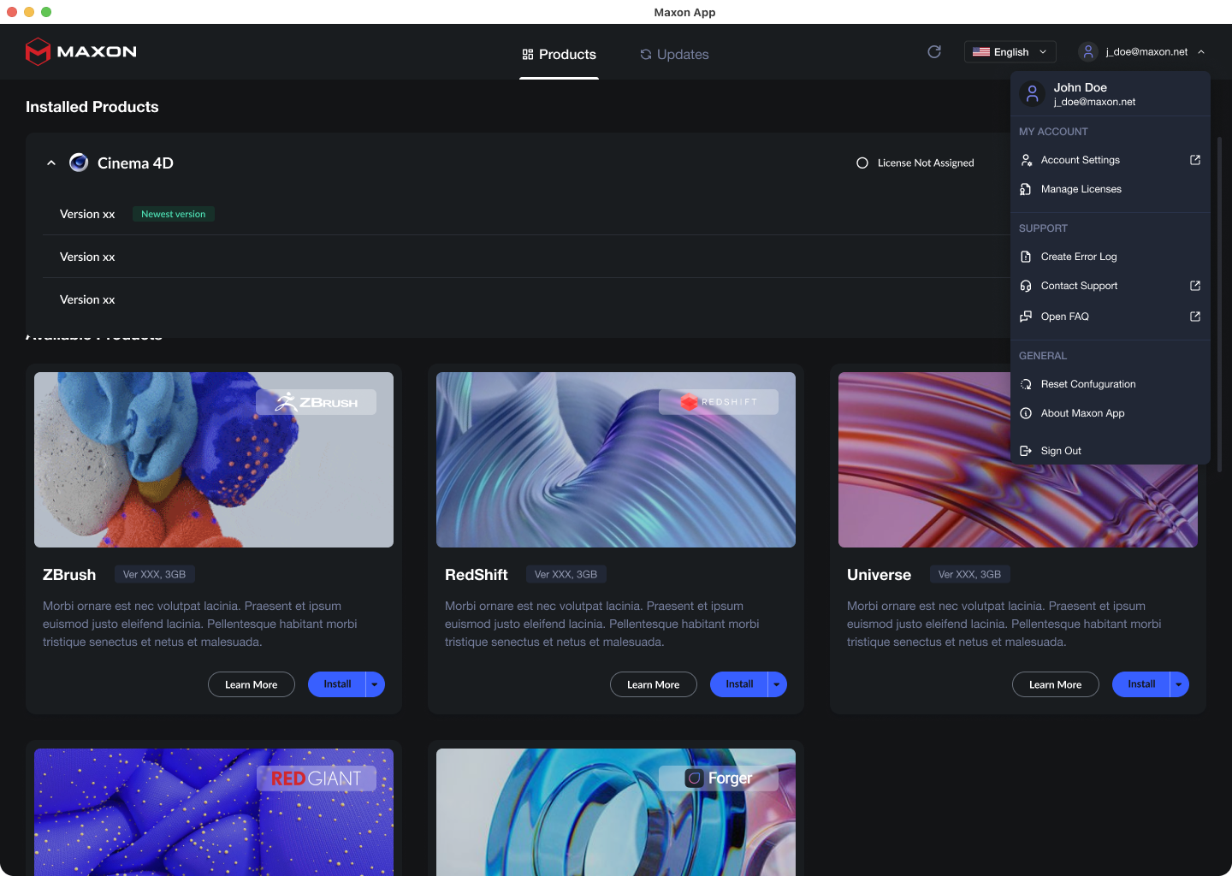Install ZBrush

point(337,684)
